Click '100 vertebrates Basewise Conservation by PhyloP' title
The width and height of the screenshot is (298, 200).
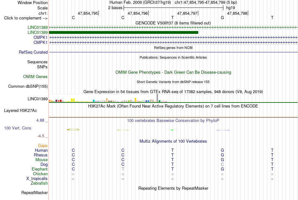[173, 120]
